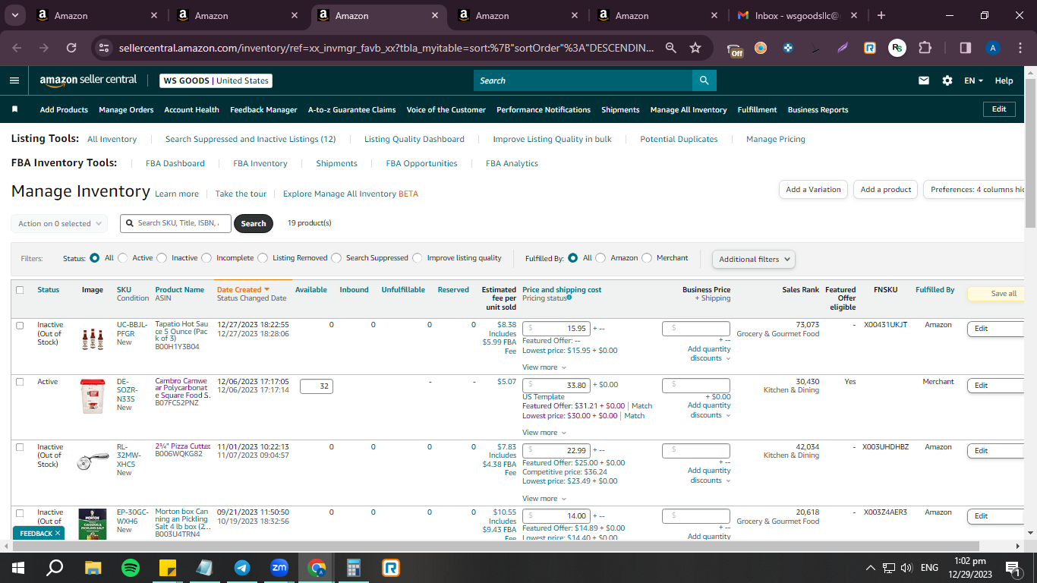Screen dimensions: 1037x583
Task: Expand View more for Pizza Cutter pricing
Action: 544,499
